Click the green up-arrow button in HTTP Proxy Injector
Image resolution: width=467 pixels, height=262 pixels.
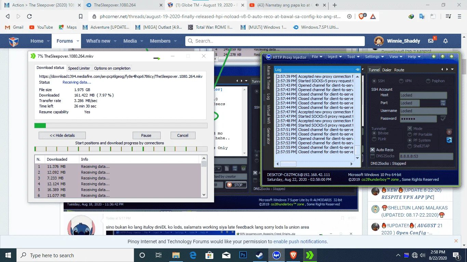(x=442, y=57)
